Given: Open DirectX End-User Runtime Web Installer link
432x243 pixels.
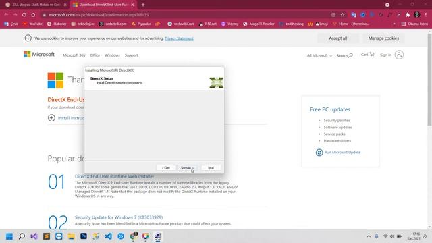Looking at the screenshot, I should point(114,176).
